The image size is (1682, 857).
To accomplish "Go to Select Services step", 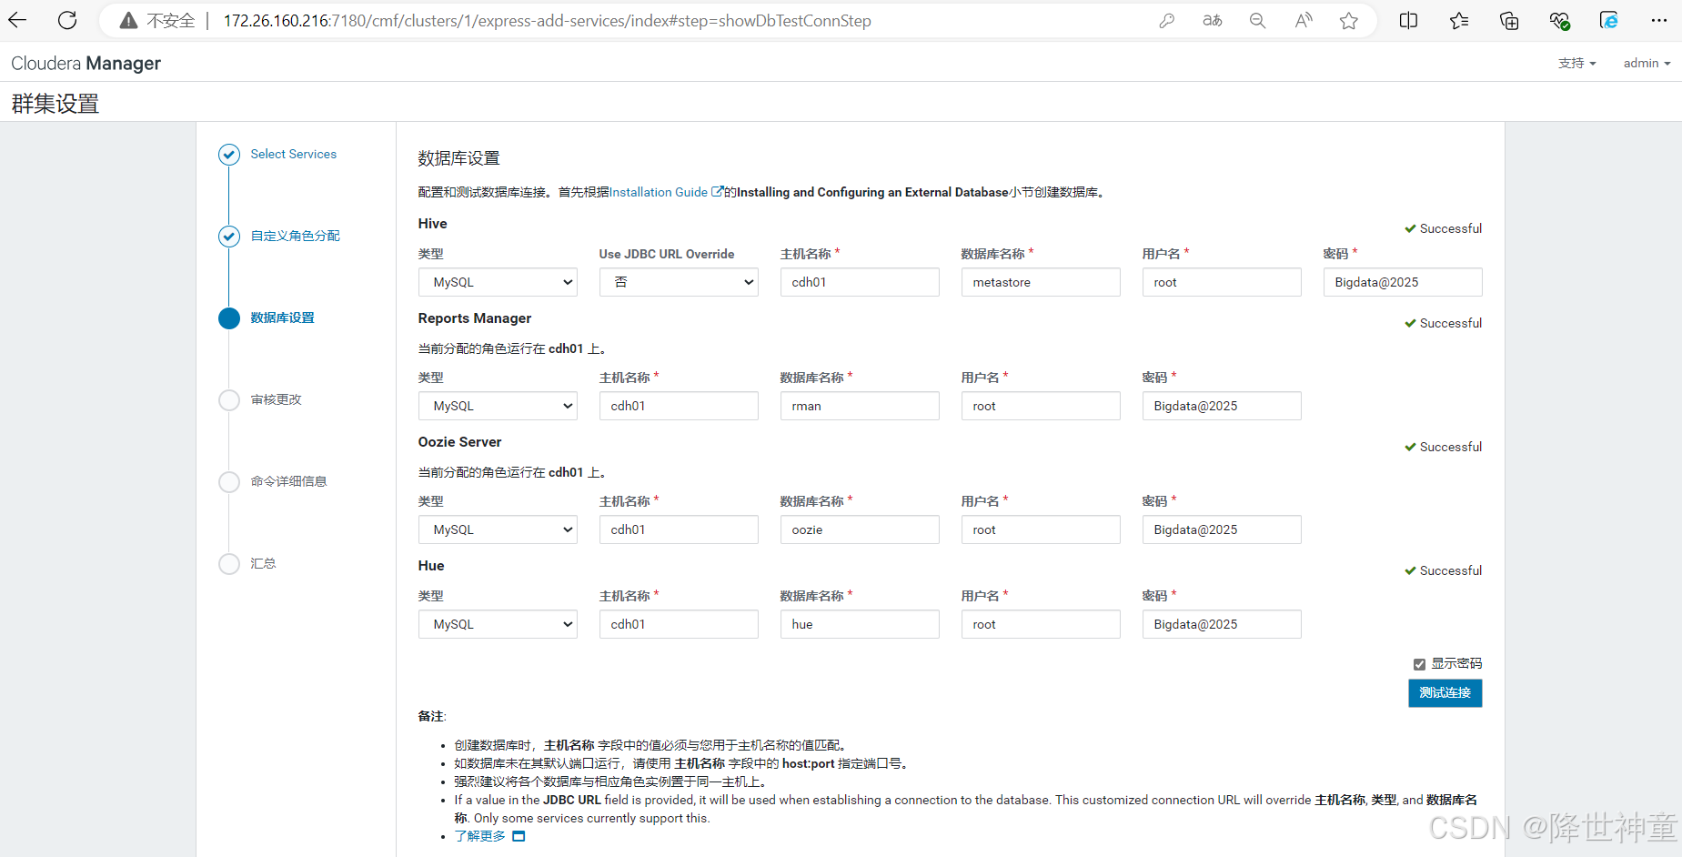I will click(x=294, y=155).
